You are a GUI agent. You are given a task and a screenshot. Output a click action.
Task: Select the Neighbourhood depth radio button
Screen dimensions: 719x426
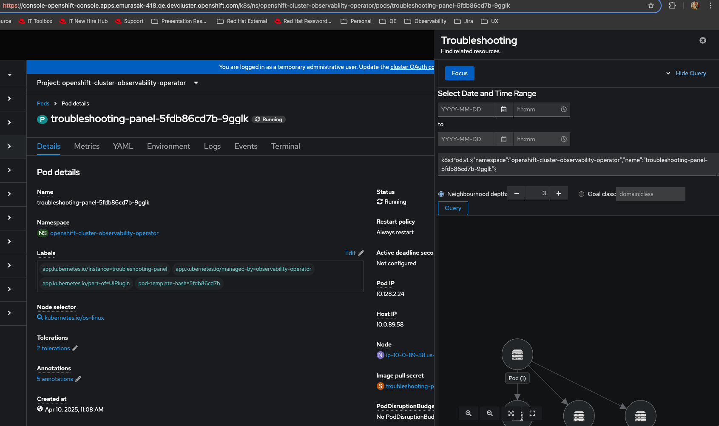click(441, 194)
